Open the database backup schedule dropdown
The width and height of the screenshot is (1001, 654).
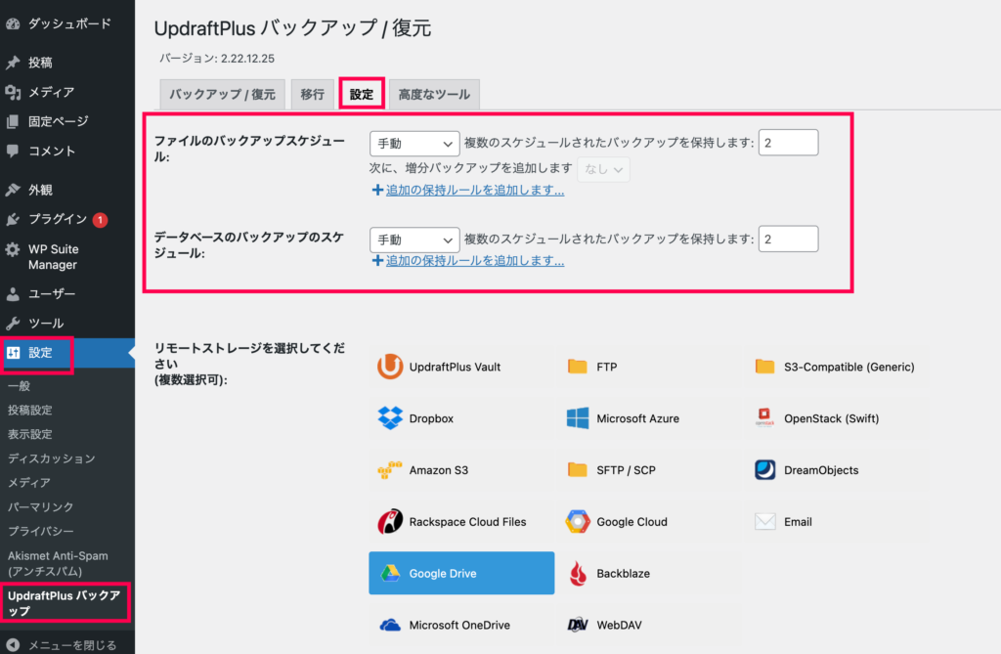pos(414,240)
